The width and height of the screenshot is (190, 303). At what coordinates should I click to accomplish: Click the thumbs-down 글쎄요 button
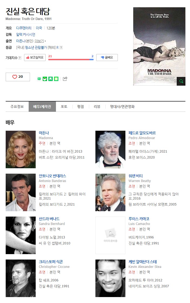tap(107, 58)
